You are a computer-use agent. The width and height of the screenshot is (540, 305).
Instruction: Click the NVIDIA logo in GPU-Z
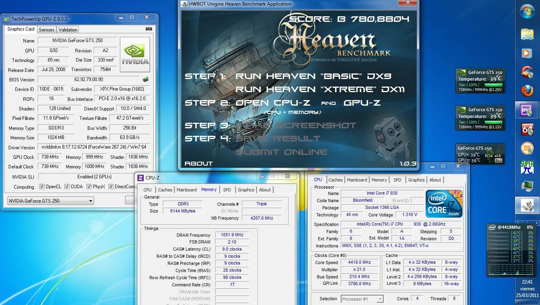click(135, 54)
